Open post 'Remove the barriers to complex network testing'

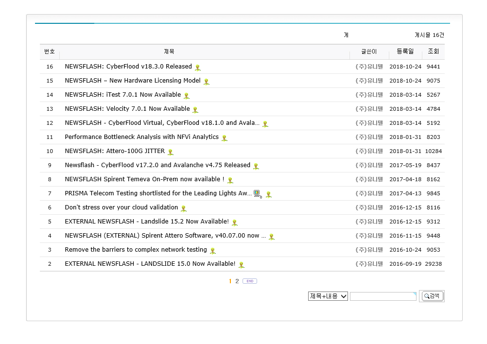coord(136,250)
